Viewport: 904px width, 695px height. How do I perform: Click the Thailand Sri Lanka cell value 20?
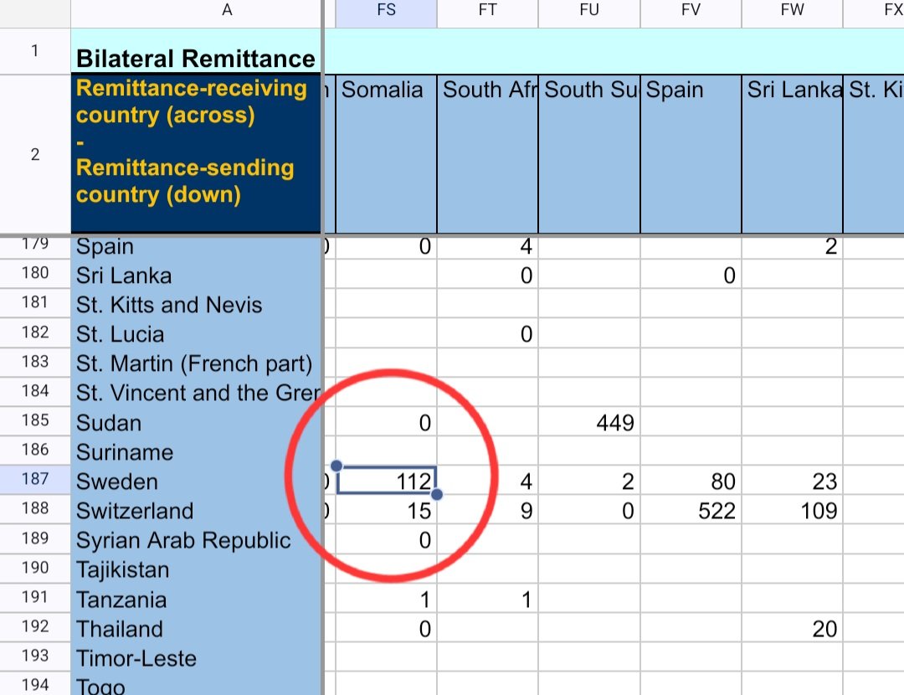point(792,628)
